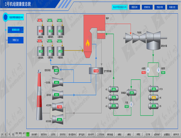Click the #3 high-pressure heater tank
The height and width of the screenshot is (138, 181).
[113, 106]
